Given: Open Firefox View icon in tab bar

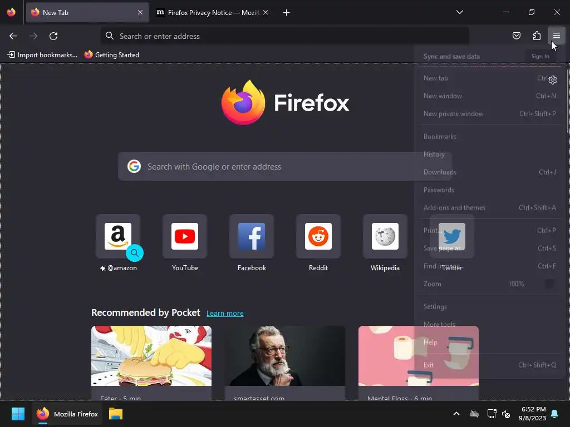Looking at the screenshot, I should (11, 12).
